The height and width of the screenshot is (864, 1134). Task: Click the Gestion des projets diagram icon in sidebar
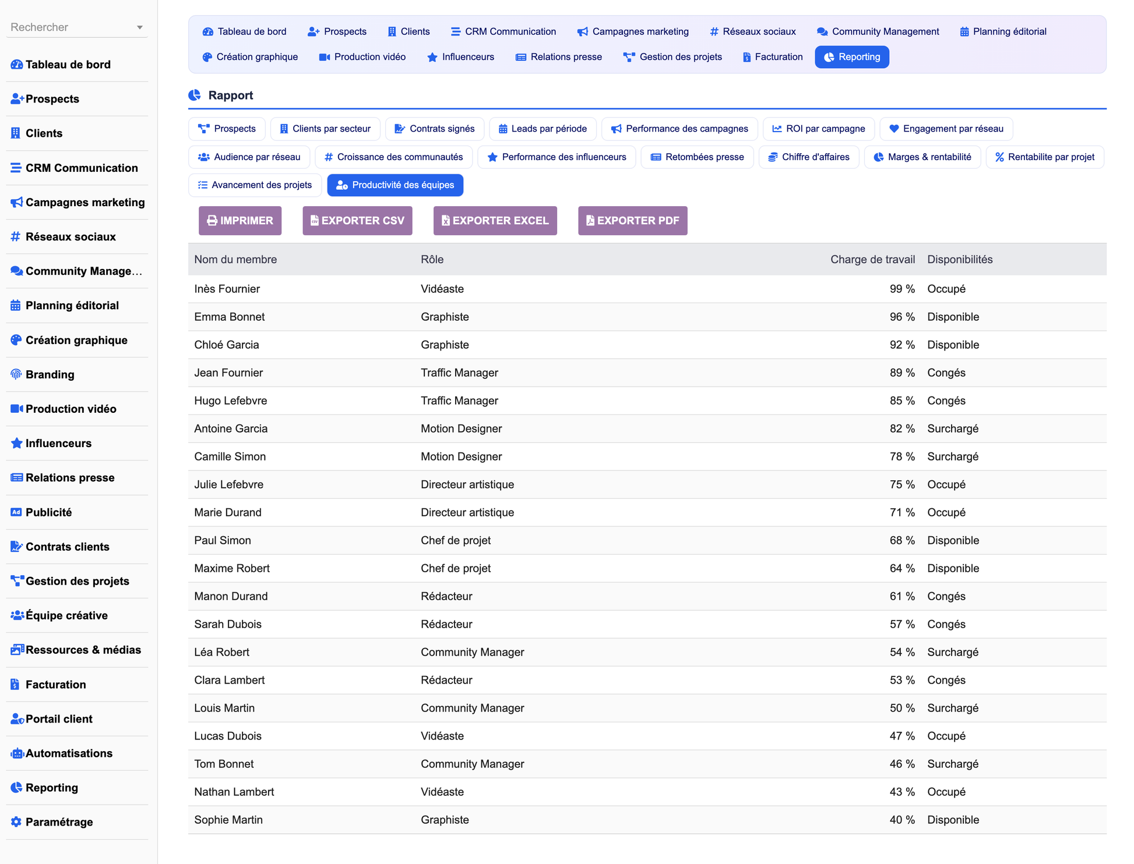(17, 581)
